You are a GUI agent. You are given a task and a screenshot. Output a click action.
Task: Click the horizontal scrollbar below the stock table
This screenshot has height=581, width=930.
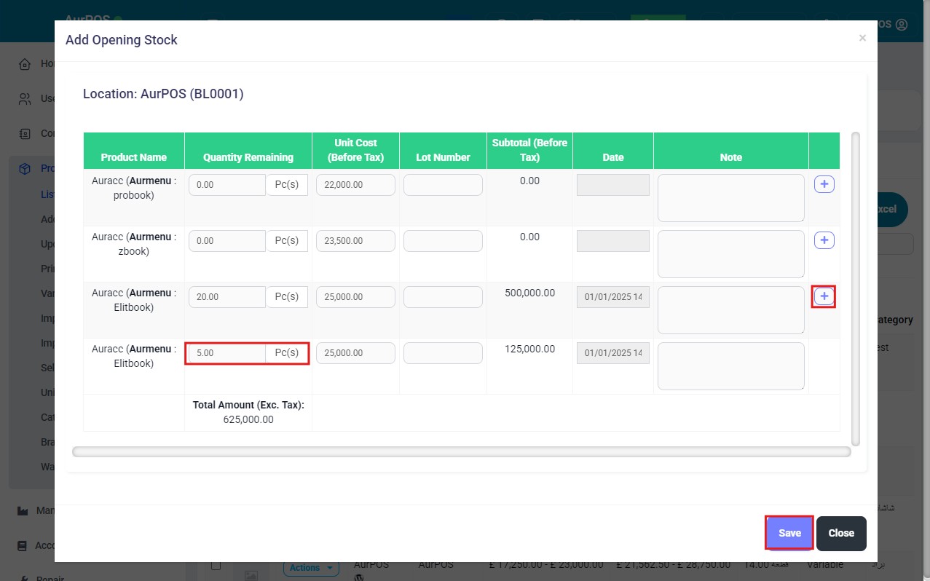(462, 452)
